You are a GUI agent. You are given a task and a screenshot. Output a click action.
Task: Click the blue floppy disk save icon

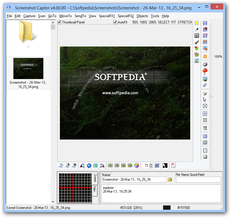[x=205, y=23]
